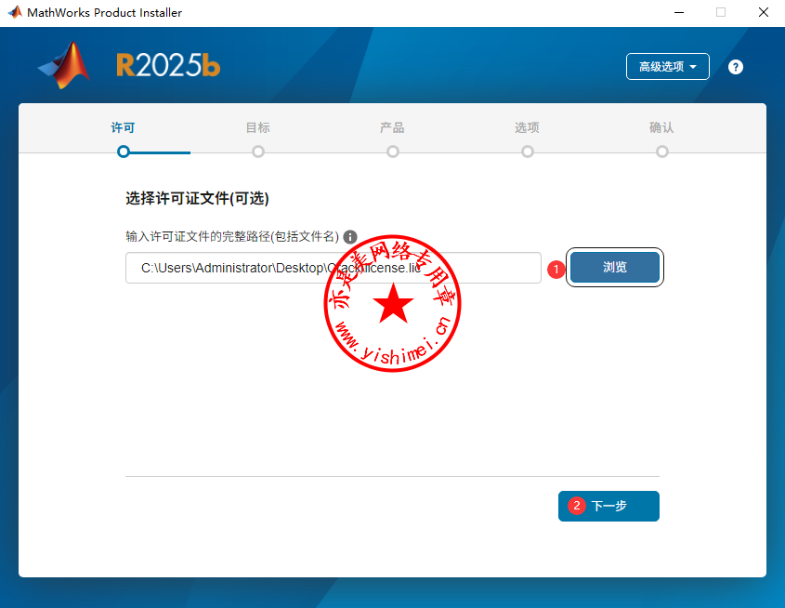
Task: Switch to the 产品 step label
Action: tap(392, 127)
